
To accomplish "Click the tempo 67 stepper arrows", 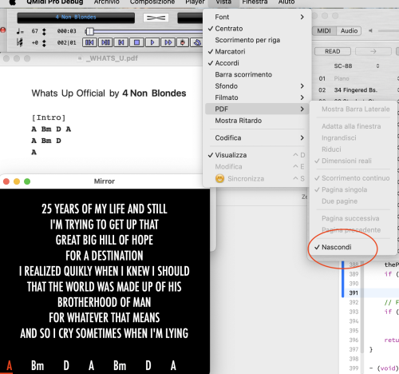I will [44, 32].
